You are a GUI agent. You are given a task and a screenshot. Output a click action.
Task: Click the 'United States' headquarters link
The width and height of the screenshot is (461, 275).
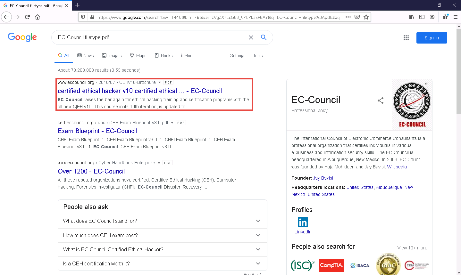tap(360, 187)
